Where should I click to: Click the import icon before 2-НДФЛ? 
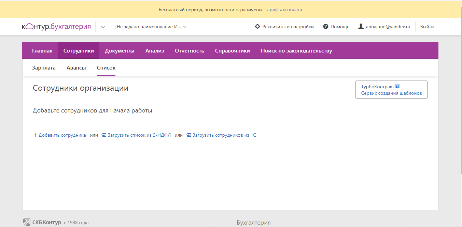pyautogui.click(x=104, y=135)
